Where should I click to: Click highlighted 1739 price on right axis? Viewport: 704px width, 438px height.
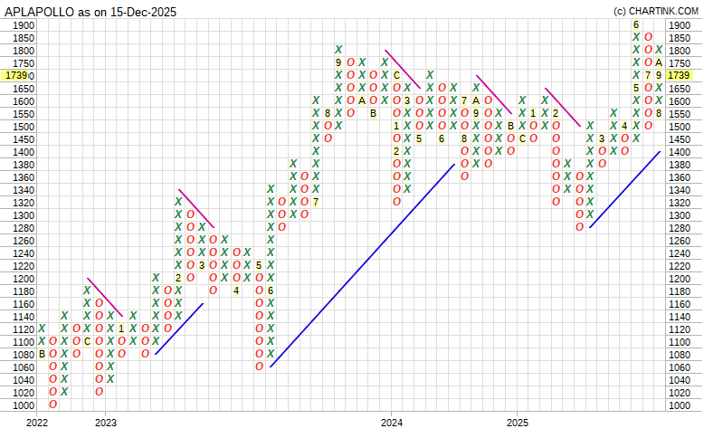[x=680, y=76]
